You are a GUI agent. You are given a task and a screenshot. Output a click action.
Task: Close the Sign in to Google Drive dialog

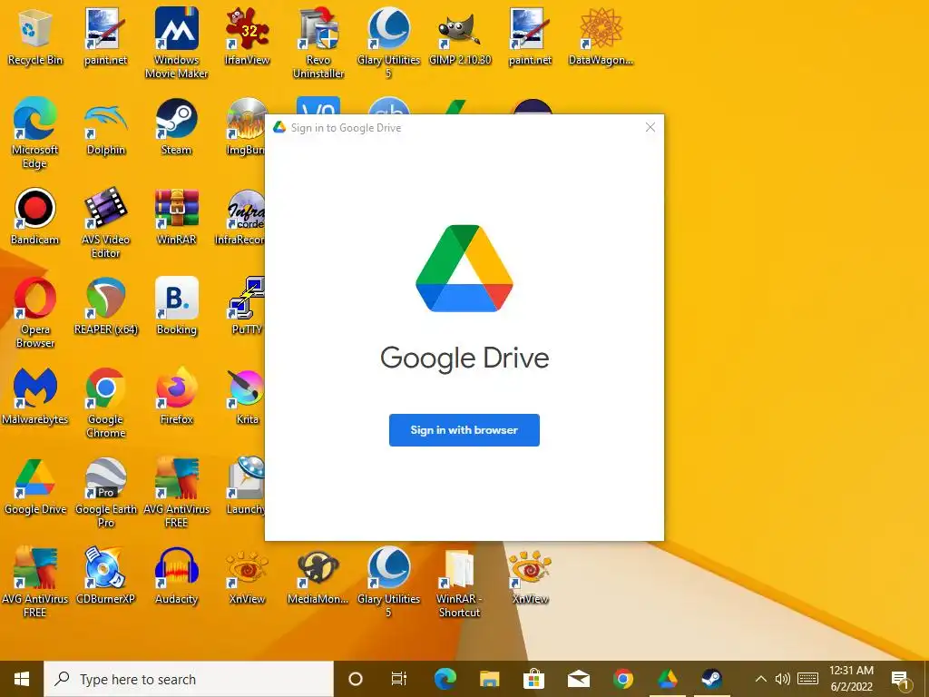(650, 127)
